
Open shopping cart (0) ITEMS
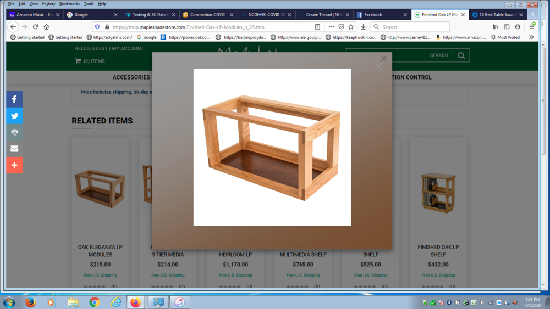click(x=90, y=61)
